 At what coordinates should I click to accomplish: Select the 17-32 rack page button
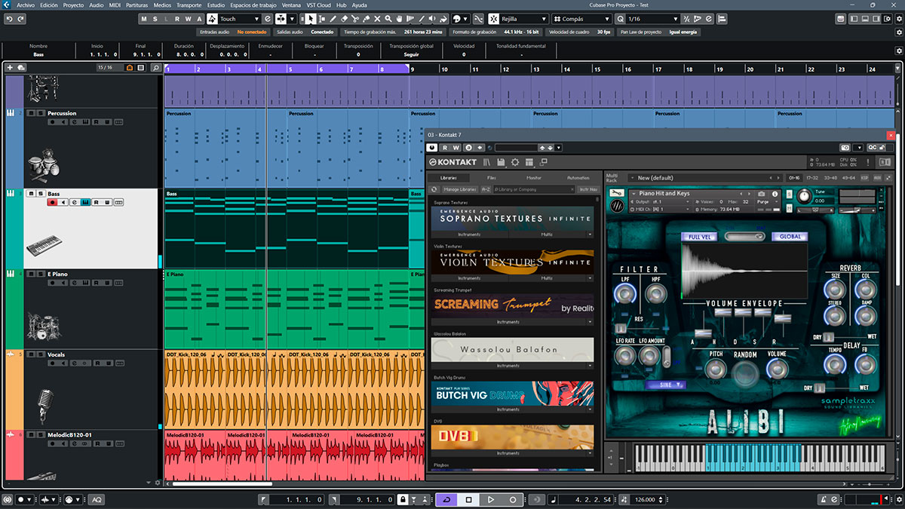click(x=812, y=178)
